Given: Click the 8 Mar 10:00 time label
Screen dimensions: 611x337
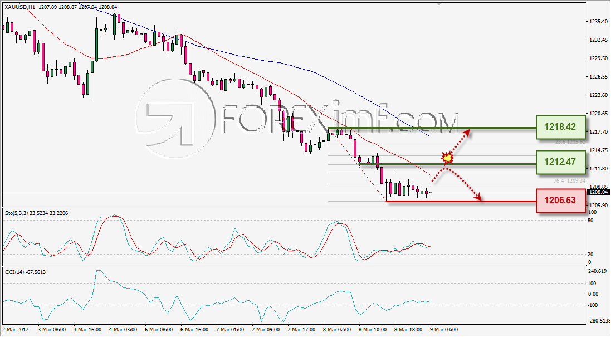Looking at the screenshot, I should click(373, 330).
